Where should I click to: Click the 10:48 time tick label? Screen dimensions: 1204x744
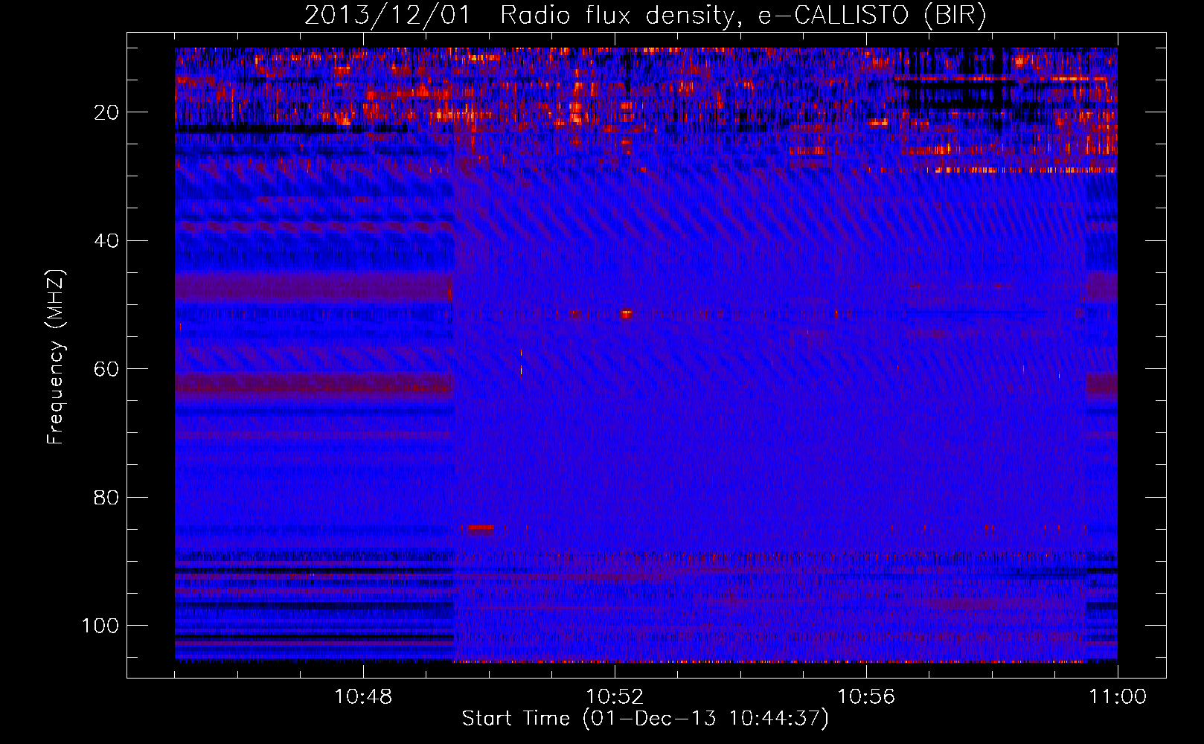[363, 697]
